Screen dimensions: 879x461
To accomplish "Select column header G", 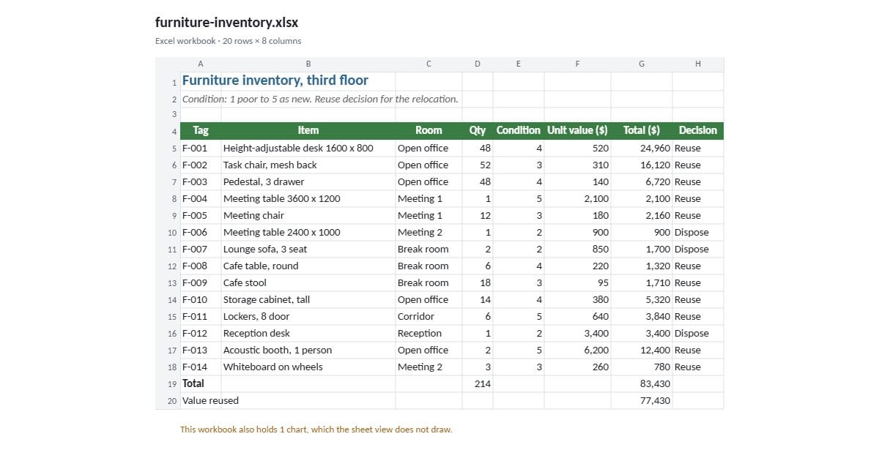I will pyautogui.click(x=642, y=64).
